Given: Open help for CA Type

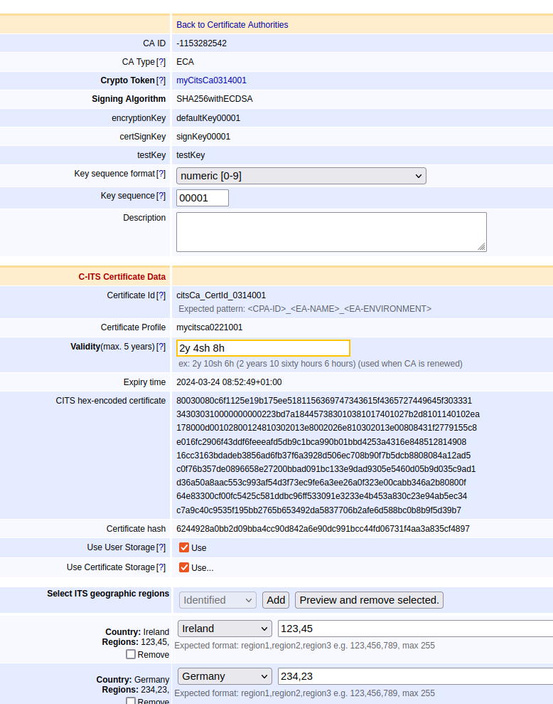Looking at the screenshot, I should (x=161, y=62).
